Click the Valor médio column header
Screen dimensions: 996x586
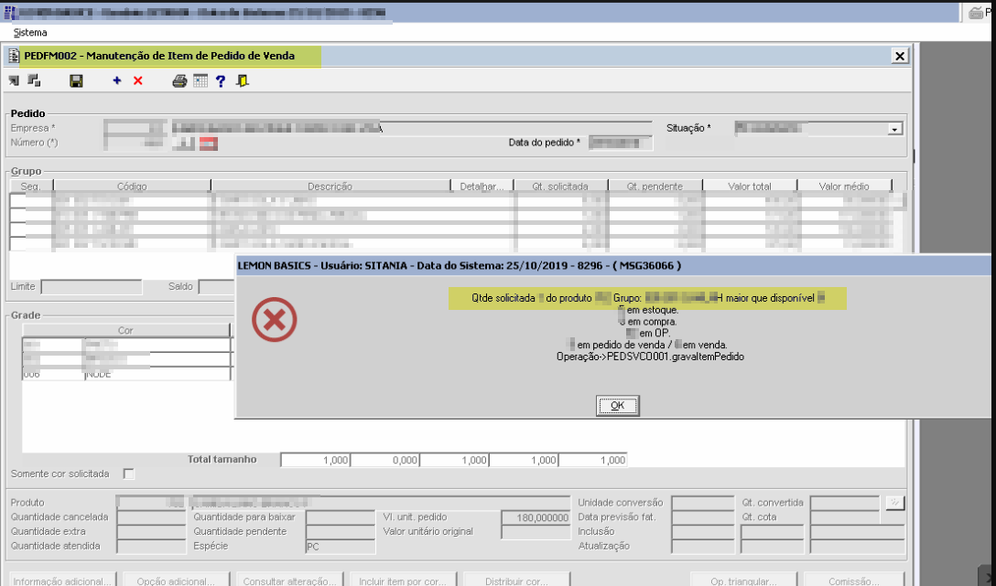[x=844, y=186]
